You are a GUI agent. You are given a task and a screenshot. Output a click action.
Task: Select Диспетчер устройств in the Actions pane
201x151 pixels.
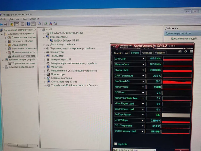coord(178,33)
